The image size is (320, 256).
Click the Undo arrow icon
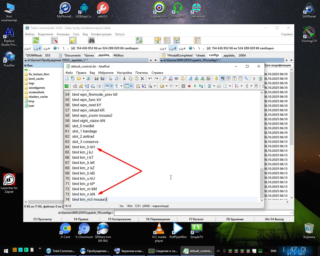coord(150,78)
